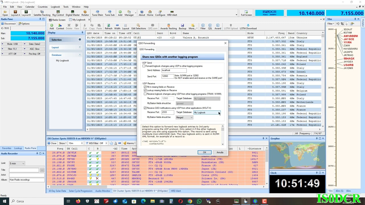Viewport: 365px width, 205px height.
Task: Open the MyStation fields Merged dropdown
Action: 184,117
